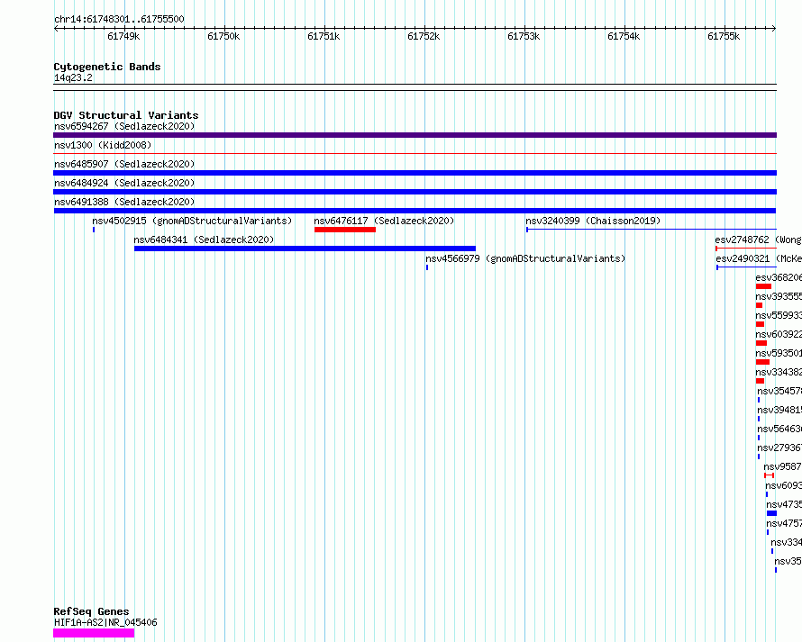The height and width of the screenshot is (642, 802).
Task: Select the truncated nsv4735 variant label
Action: [x=784, y=504]
